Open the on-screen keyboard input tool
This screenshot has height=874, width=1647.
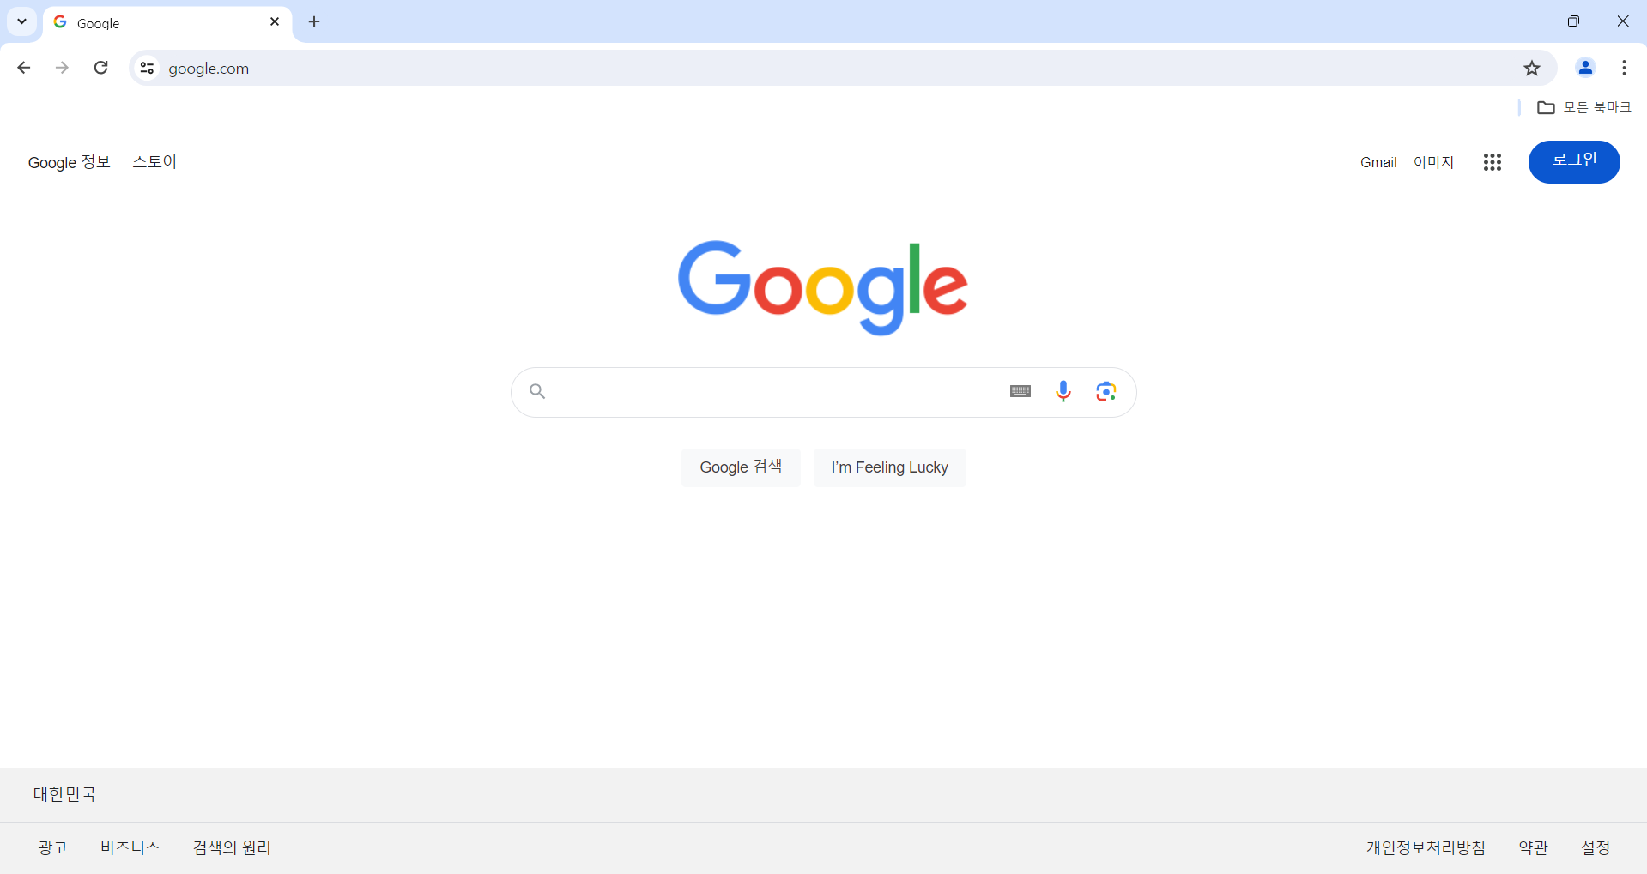[1020, 391]
